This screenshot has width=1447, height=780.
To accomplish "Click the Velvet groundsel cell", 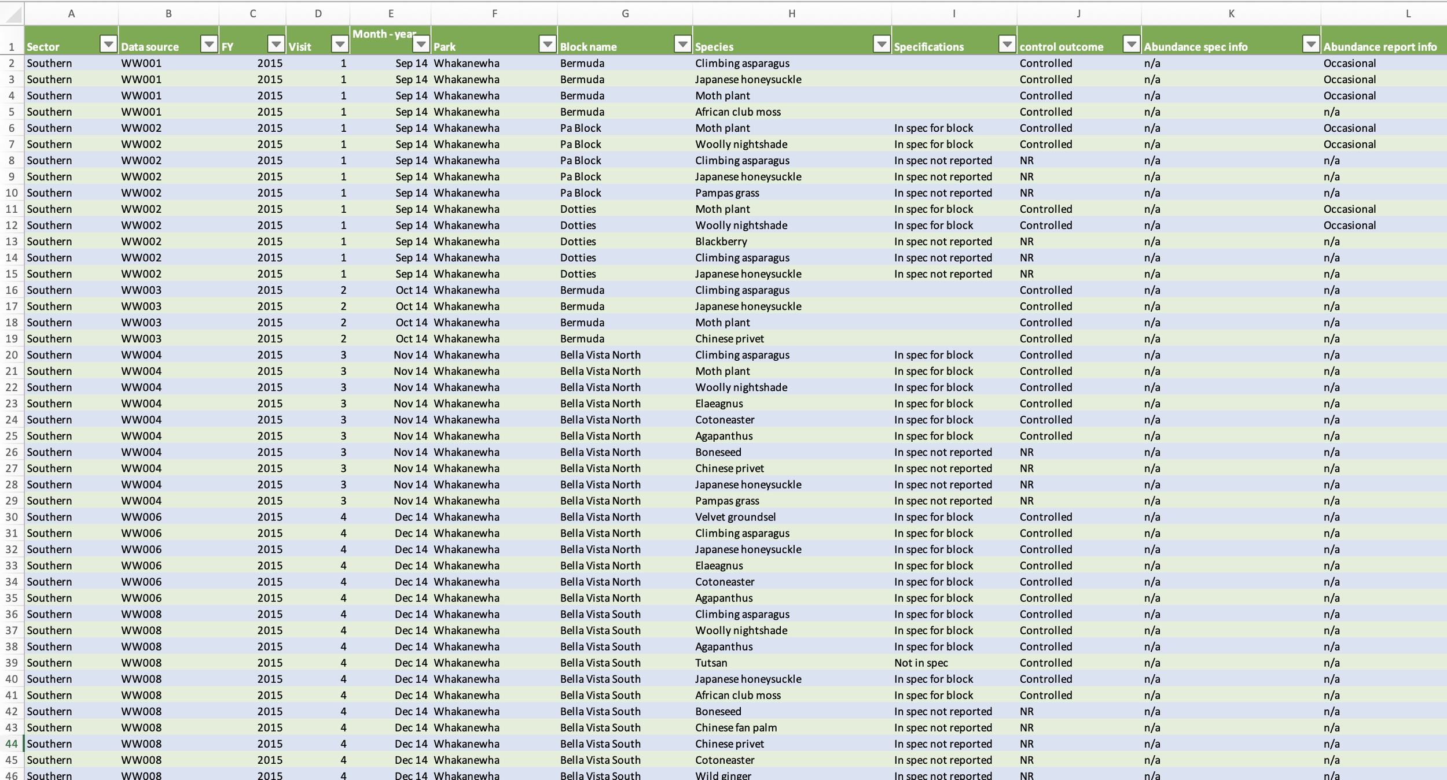I will pos(735,517).
